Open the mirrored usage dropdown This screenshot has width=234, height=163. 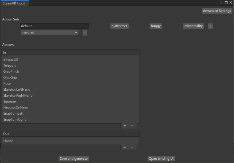49,33
